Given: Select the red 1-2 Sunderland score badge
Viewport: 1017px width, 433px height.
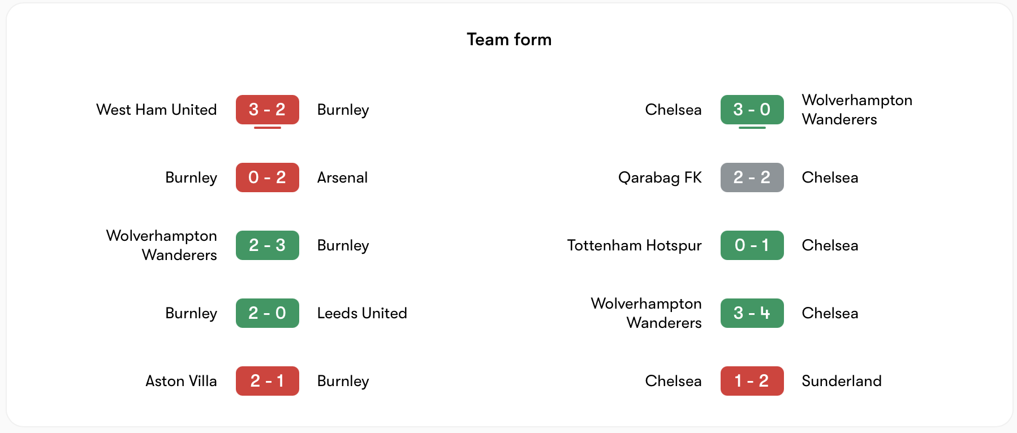Looking at the screenshot, I should (752, 381).
